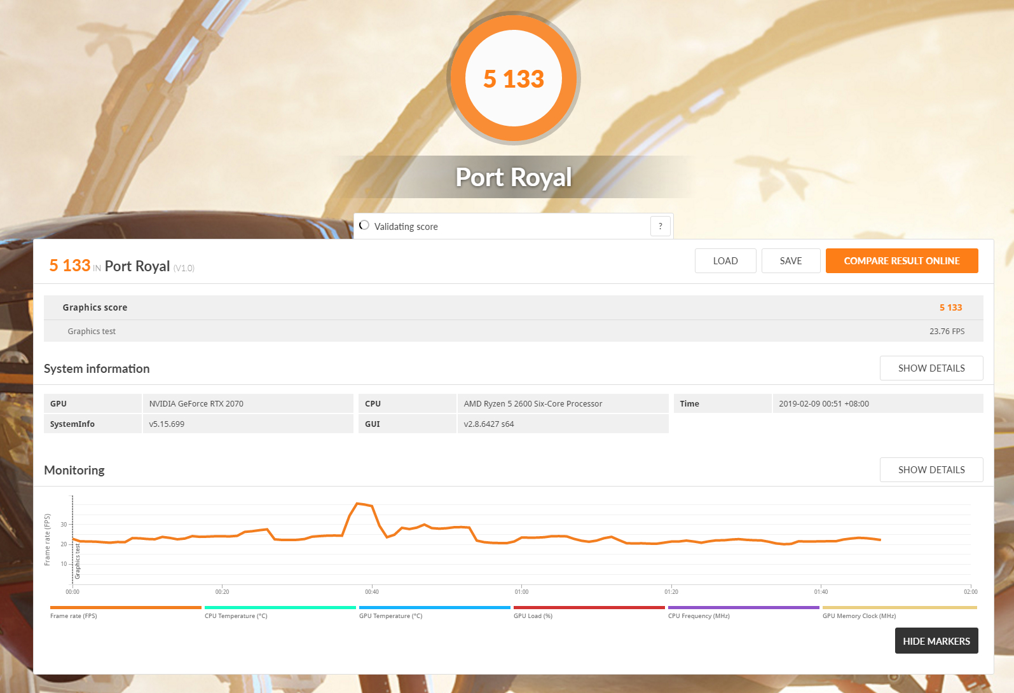
Task: Click the 01:00 mark on the time axis
Action: (521, 592)
